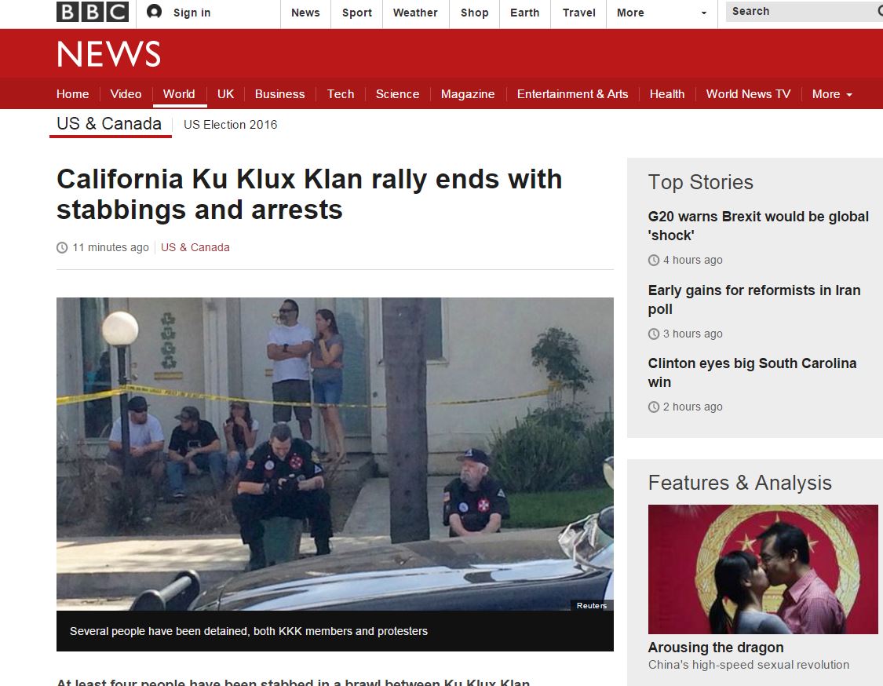Open US Election 2016 link
Image resolution: width=883 pixels, height=686 pixels.
(x=230, y=125)
